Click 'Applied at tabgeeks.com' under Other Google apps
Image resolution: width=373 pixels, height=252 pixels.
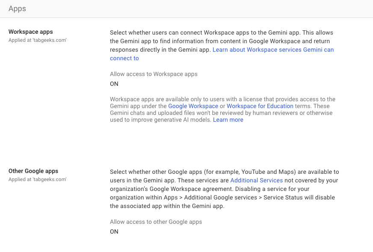(x=38, y=179)
